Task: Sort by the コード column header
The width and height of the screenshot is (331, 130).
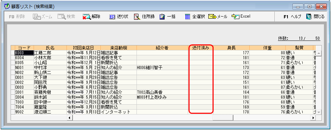Action: pyautogui.click(x=24, y=48)
